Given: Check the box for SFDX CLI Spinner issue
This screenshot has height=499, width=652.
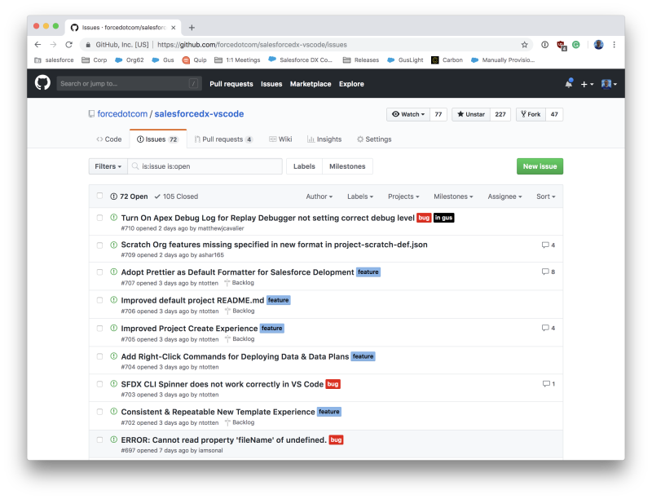Looking at the screenshot, I should click(99, 384).
